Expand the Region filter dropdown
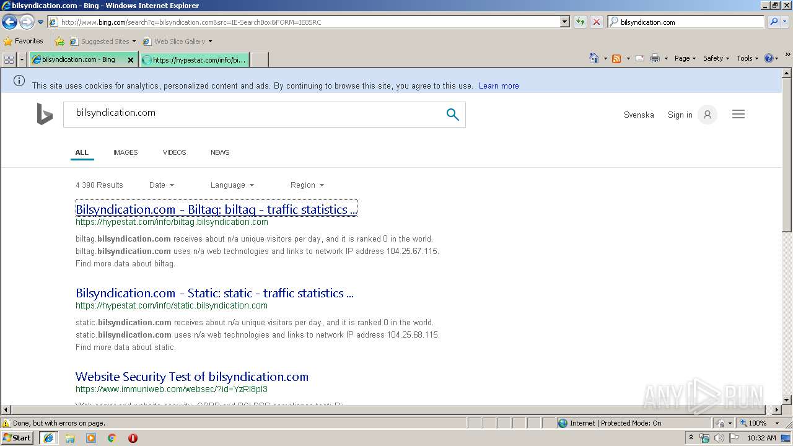 click(307, 185)
